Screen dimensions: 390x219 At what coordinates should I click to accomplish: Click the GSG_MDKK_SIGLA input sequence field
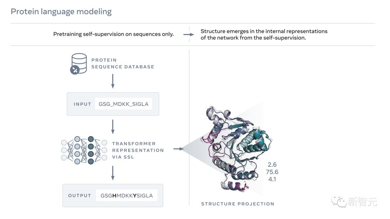[123, 104]
